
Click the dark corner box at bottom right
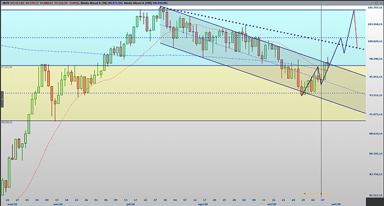pyautogui.click(x=375, y=202)
